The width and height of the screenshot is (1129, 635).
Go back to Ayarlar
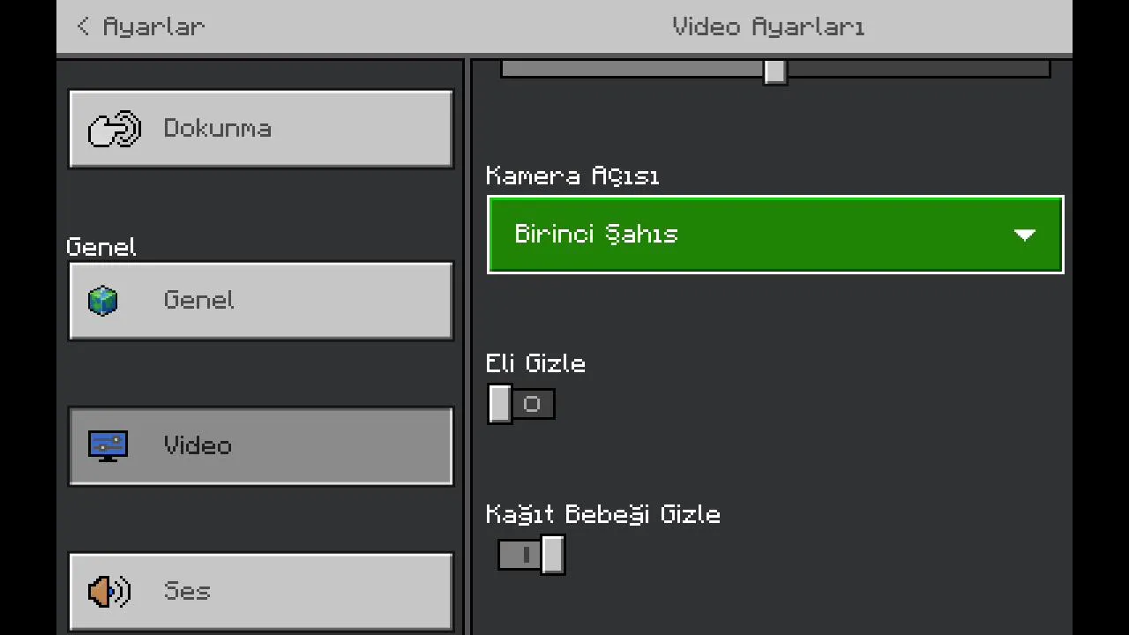pos(153,26)
